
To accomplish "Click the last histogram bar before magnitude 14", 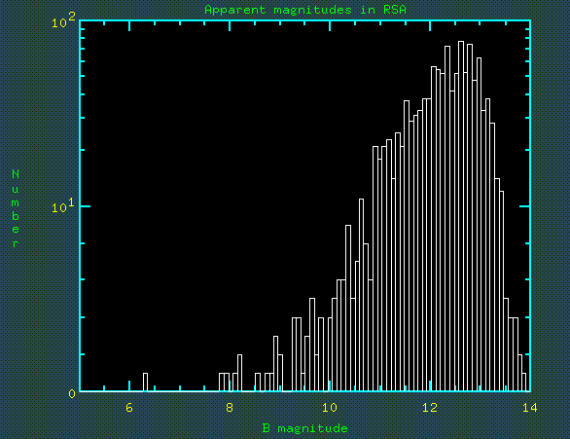I will pyautogui.click(x=524, y=383).
